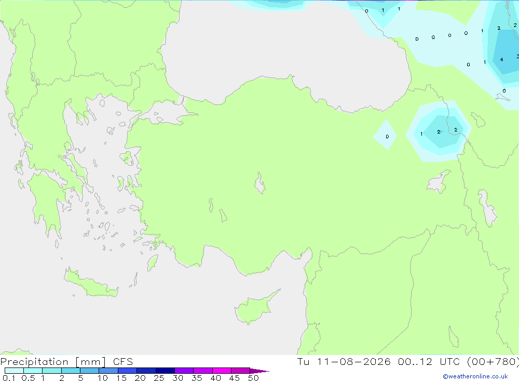Click the 0.1–0.5 mm legend swatch
519x381 pixels.
point(14,371)
